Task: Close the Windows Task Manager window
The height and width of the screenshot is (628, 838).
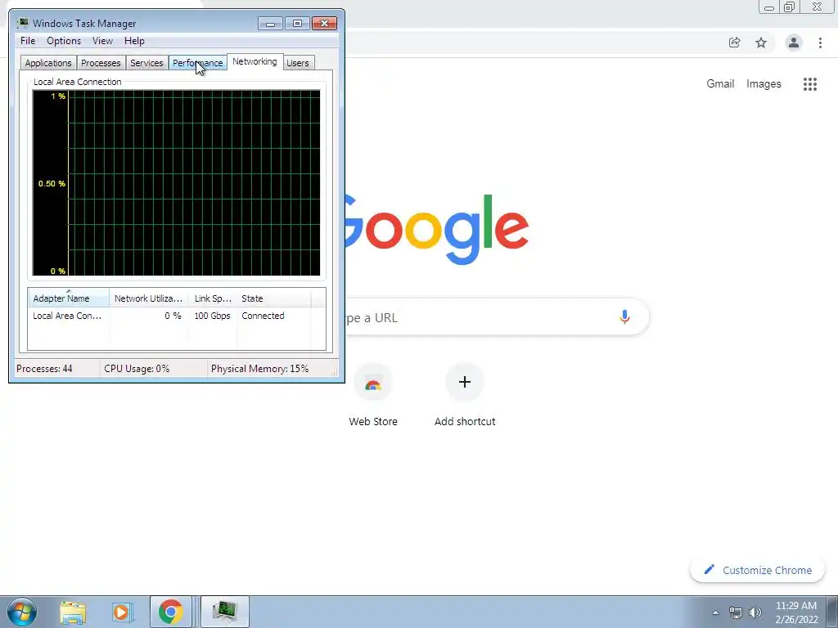Action: click(324, 24)
